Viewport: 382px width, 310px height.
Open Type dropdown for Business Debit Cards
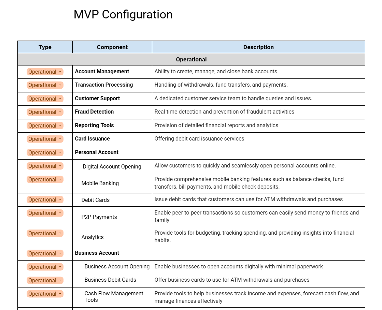(45, 281)
